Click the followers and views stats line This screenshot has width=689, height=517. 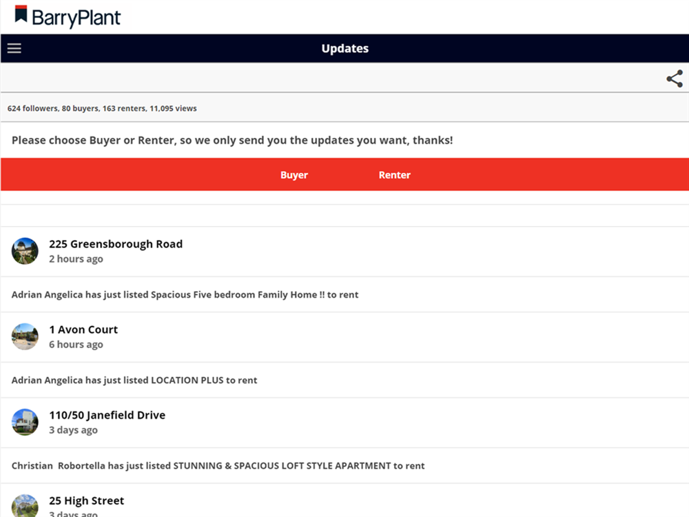pos(102,108)
